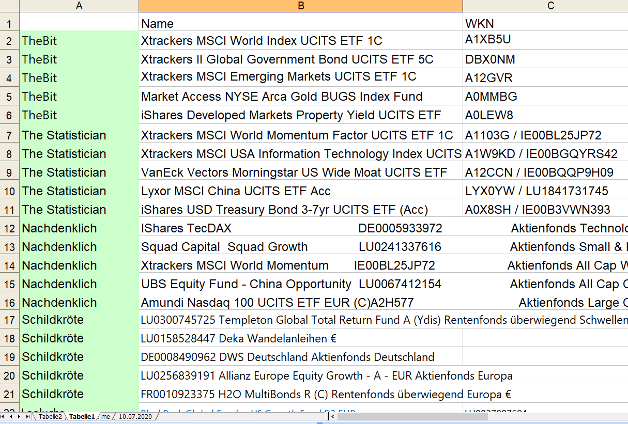The width and height of the screenshot is (628, 424).
Task: Select column C header
Action: (x=545, y=6)
